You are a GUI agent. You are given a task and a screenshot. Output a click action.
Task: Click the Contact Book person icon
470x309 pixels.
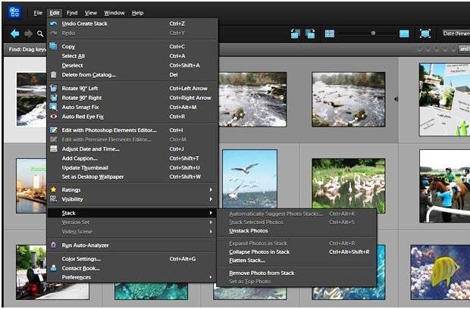[x=53, y=268]
